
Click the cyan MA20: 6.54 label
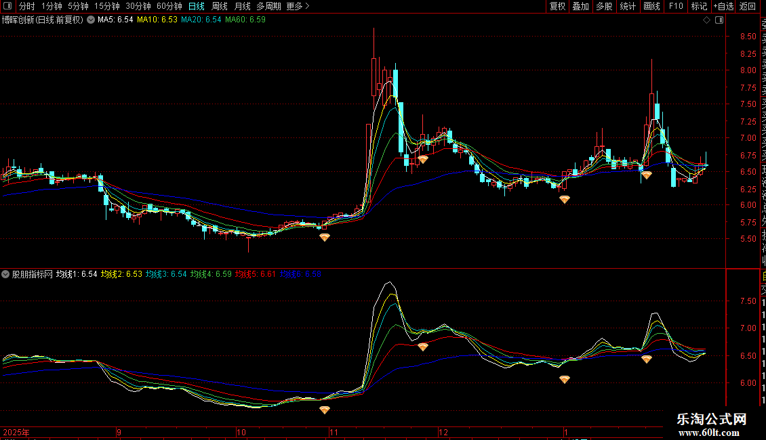[201, 20]
